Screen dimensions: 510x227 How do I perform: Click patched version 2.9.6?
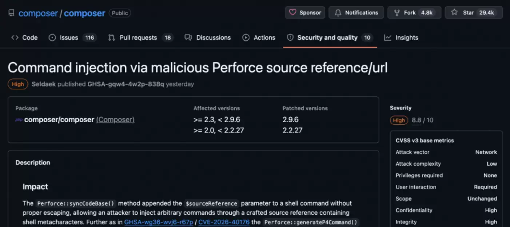tap(290, 120)
